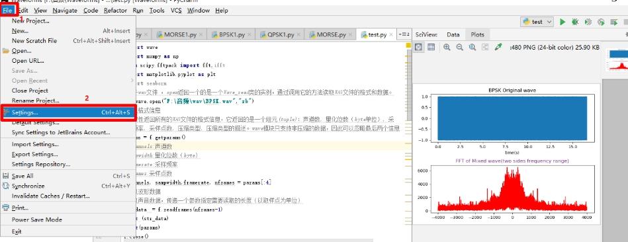This screenshot has width=628, height=242.
Task: Toggle actual size view in SciView
Action: pyautogui.click(x=418, y=47)
